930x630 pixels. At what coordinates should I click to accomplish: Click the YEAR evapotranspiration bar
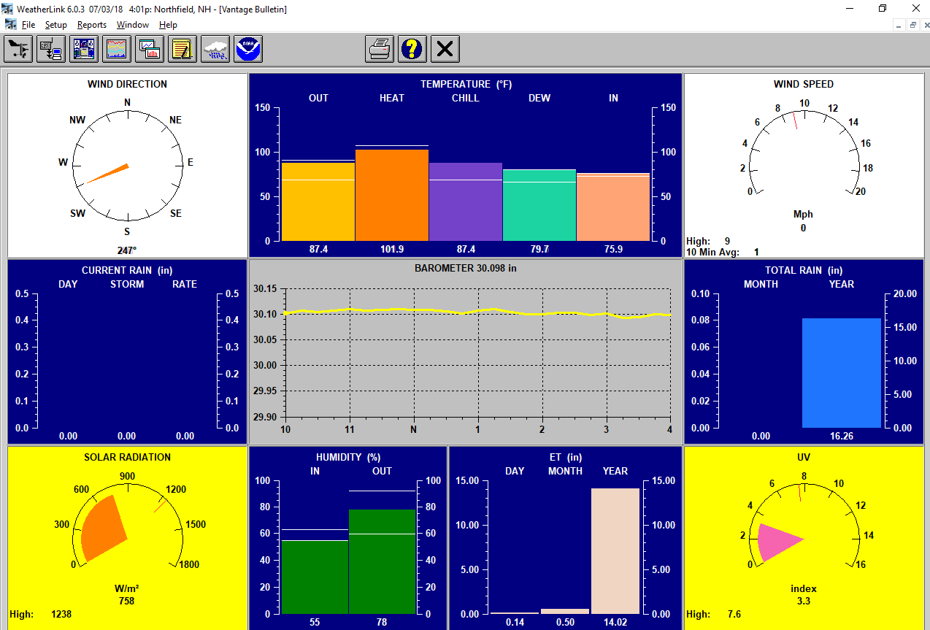coord(615,551)
